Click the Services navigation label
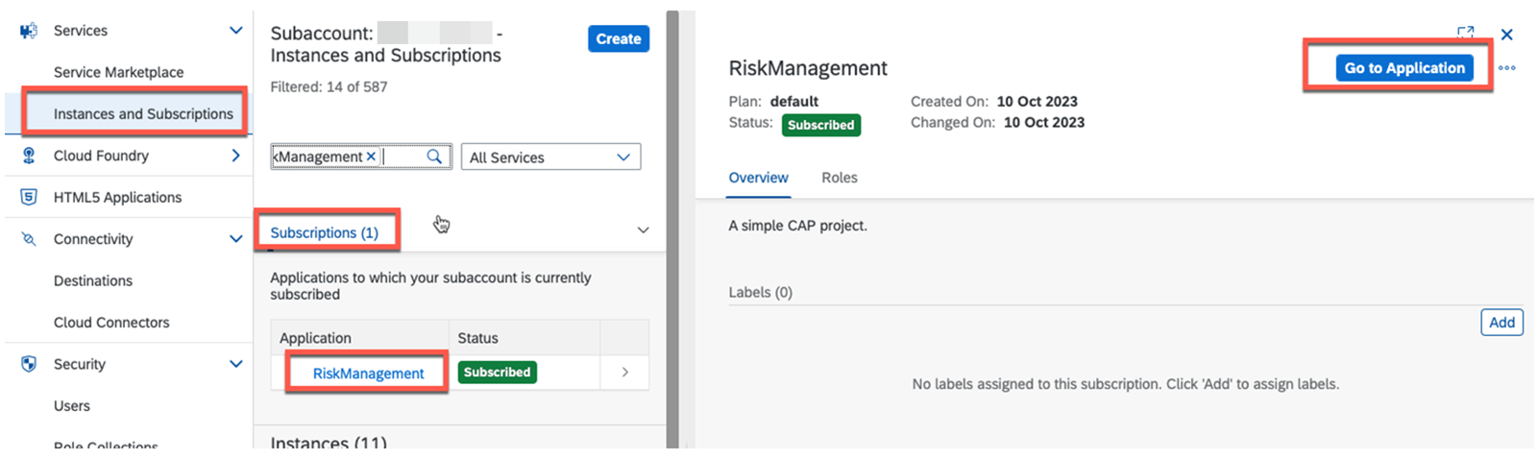This screenshot has height=459, width=1537. point(81,31)
